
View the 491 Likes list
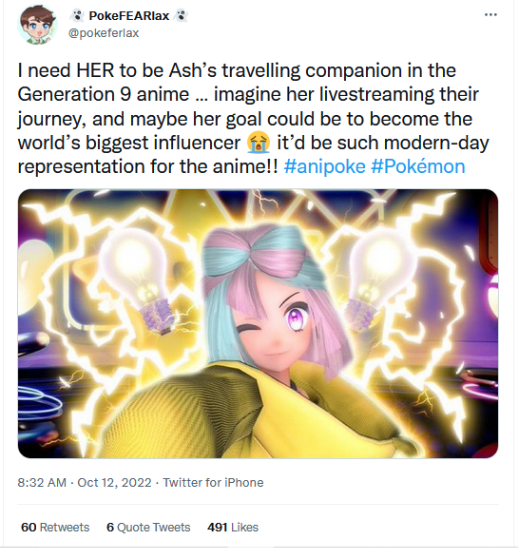[x=233, y=528]
